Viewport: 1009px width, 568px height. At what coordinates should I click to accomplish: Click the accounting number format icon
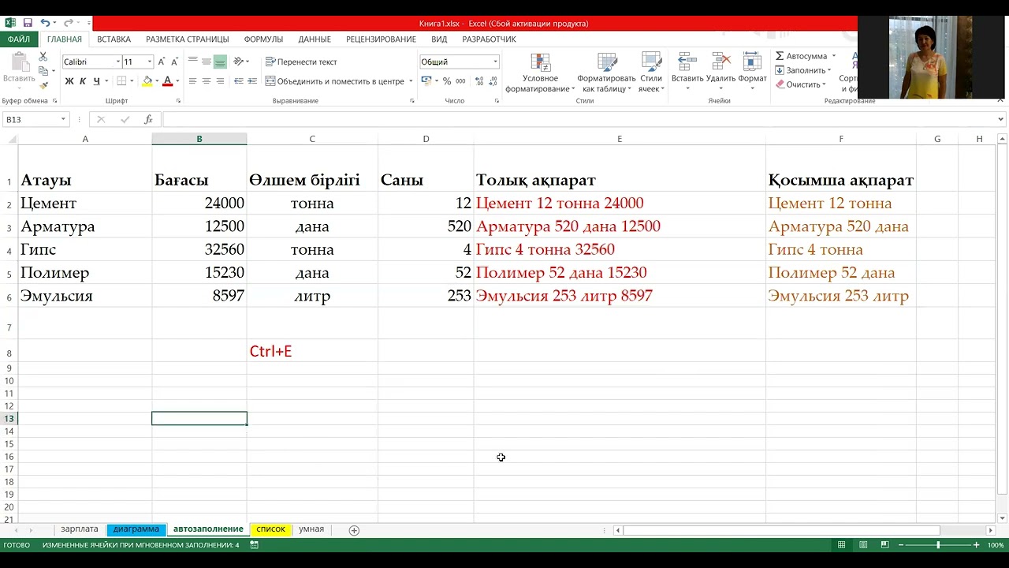pos(426,81)
